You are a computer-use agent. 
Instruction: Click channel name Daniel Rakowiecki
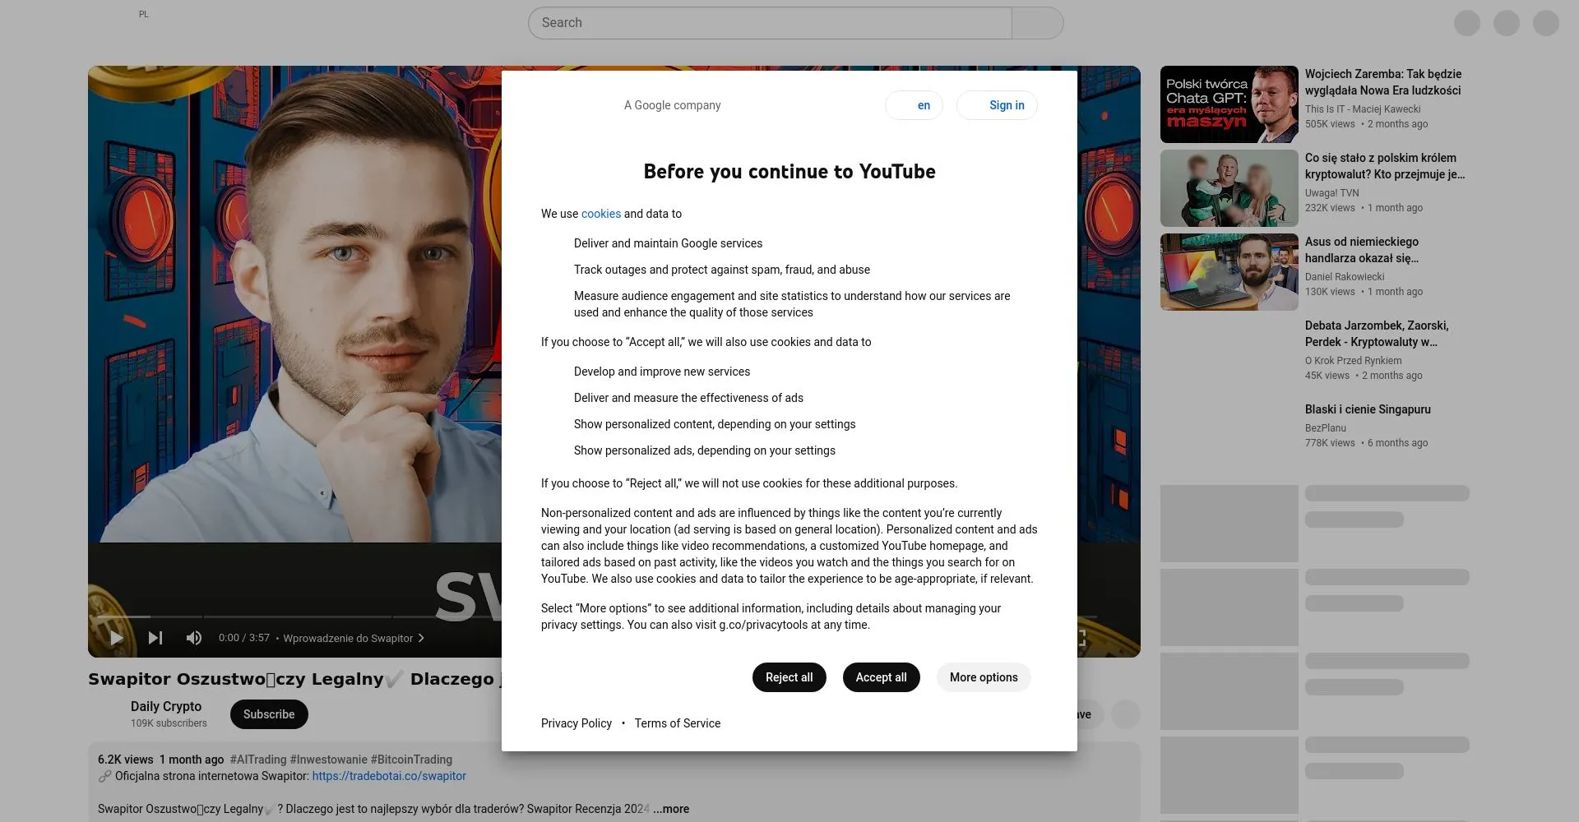pyautogui.click(x=1345, y=277)
